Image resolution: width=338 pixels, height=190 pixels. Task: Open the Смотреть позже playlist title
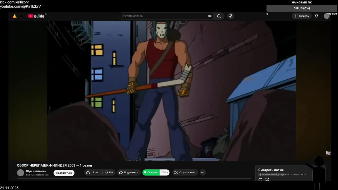pos(271,170)
